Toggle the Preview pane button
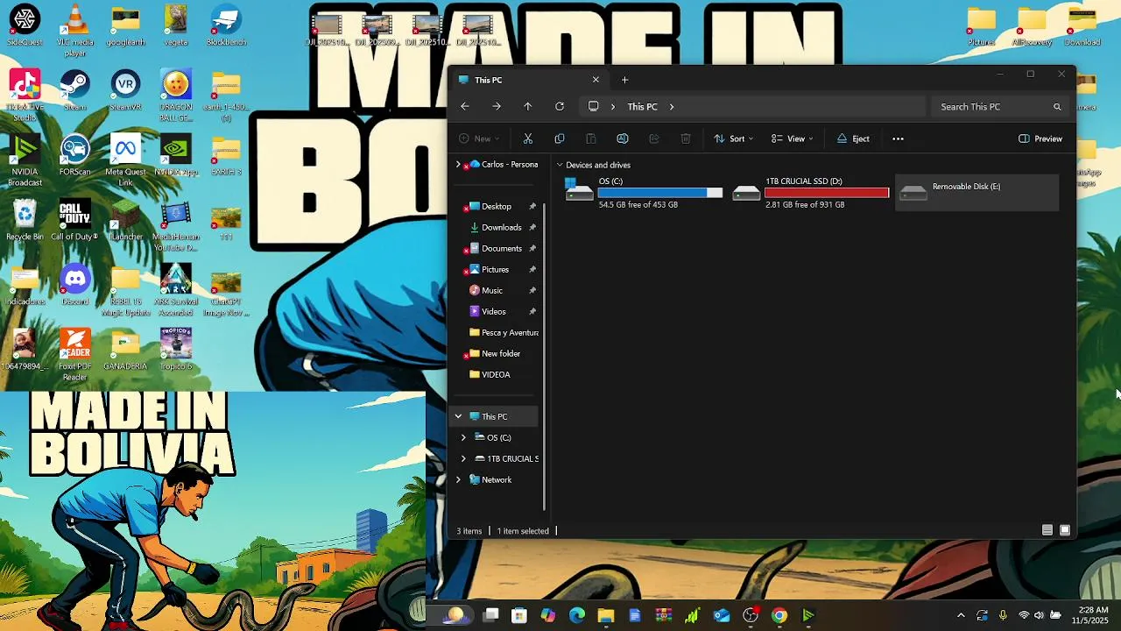Screen dimensions: 1121x631 point(1040,138)
